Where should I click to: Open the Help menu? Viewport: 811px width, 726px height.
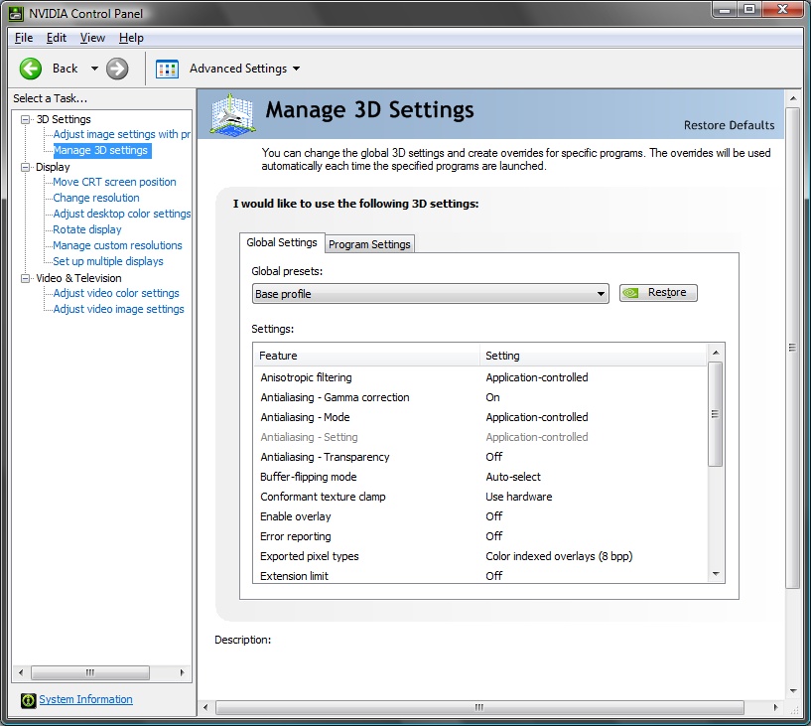pyautogui.click(x=131, y=38)
